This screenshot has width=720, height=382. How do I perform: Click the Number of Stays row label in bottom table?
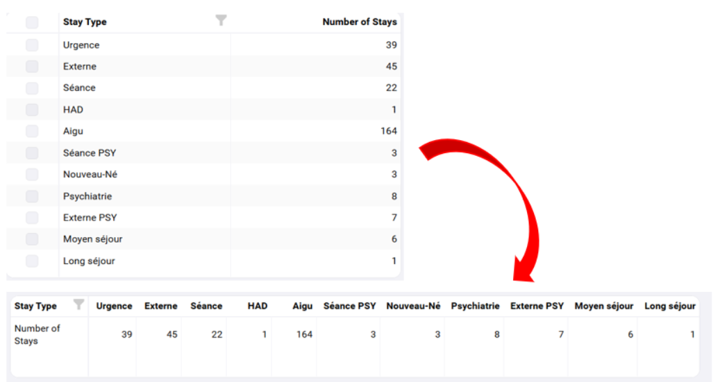(37, 334)
